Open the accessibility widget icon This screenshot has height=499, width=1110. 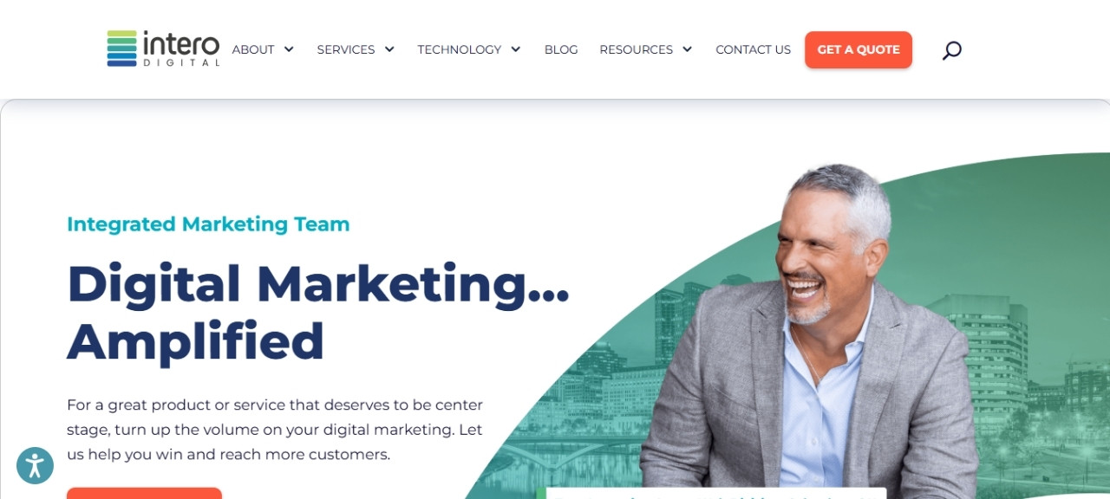tap(35, 465)
